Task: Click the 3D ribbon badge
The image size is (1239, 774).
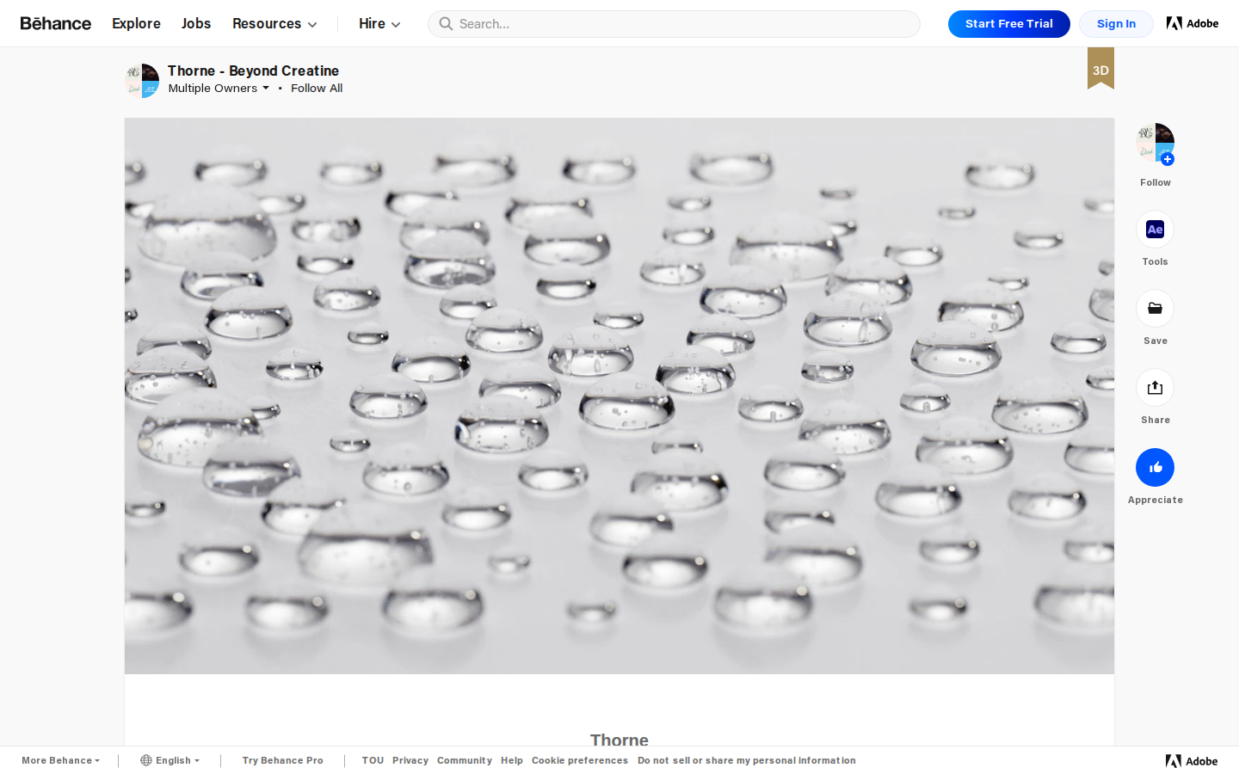Action: [x=1100, y=69]
